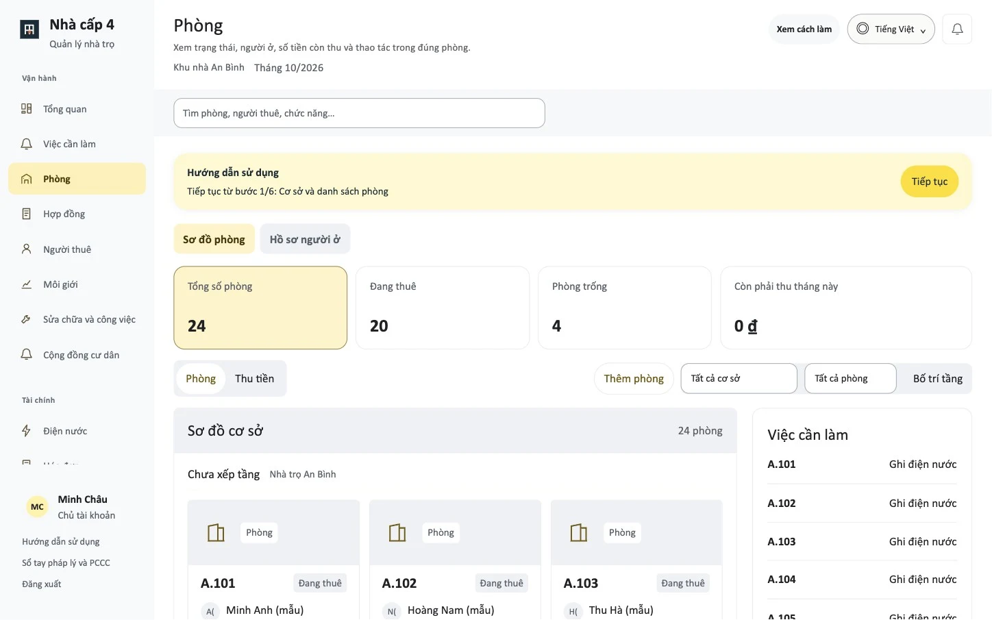
Task: Click the bell icon beside Việc cần làm
Action: point(27,144)
